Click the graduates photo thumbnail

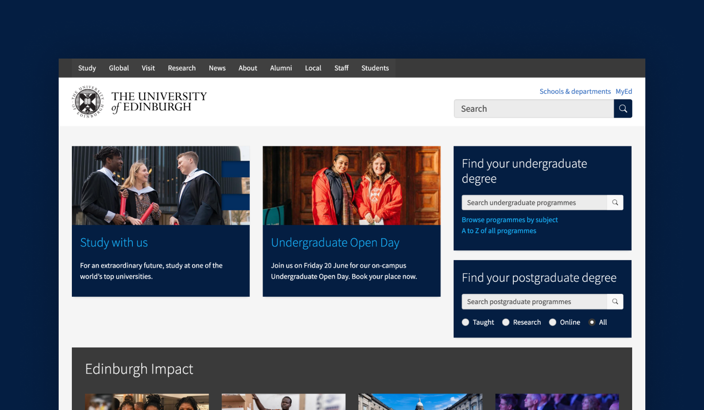[161, 185]
